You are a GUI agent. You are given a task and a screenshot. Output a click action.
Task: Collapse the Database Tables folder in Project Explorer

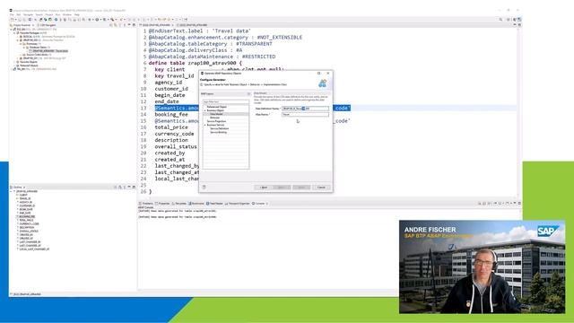24,48
